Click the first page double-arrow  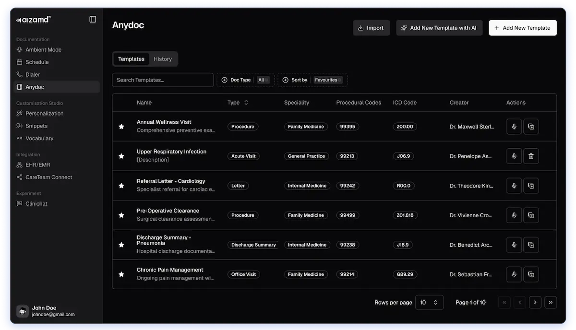click(504, 302)
